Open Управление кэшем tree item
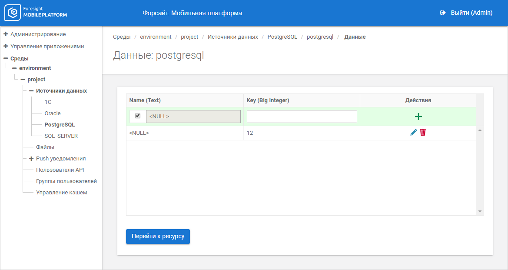Screen dimensions: 508x270 point(62,193)
